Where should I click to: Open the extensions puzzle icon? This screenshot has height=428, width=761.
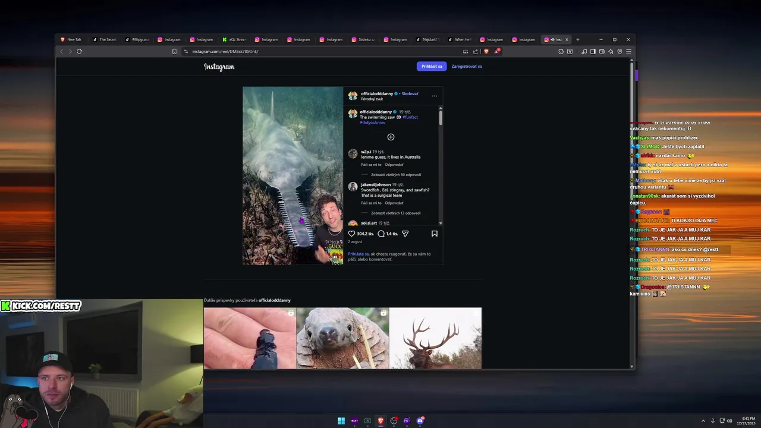(561, 51)
